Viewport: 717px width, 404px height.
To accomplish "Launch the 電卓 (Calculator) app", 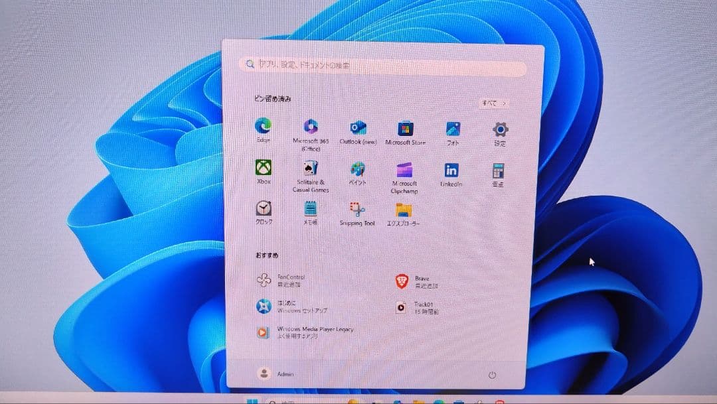I will pos(497,171).
